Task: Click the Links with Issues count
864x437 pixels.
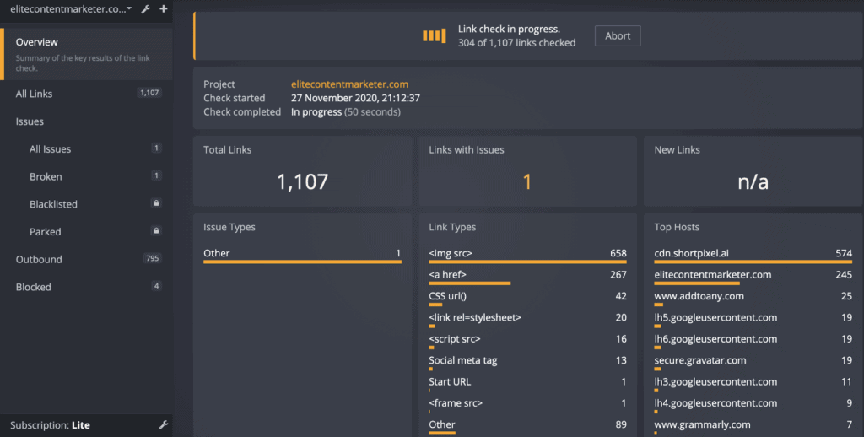Action: [527, 181]
